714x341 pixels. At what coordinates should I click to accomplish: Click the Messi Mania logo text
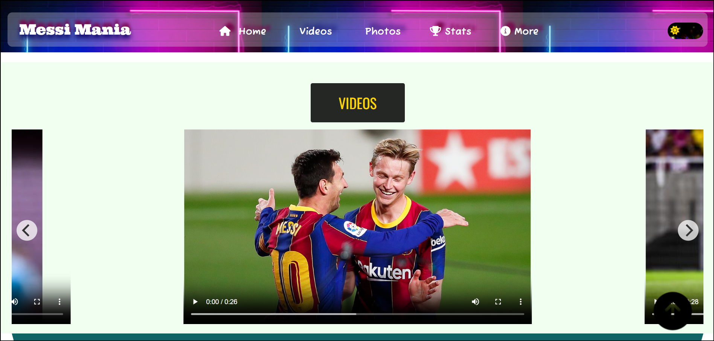[x=75, y=30]
